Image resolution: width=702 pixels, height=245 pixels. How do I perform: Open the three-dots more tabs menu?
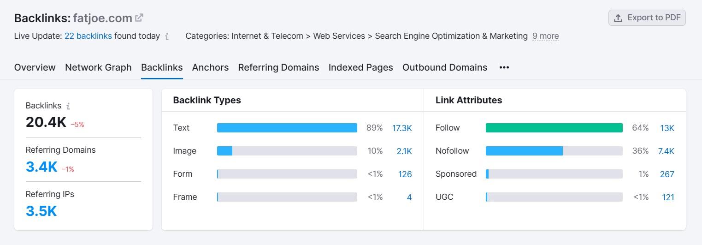coord(504,67)
